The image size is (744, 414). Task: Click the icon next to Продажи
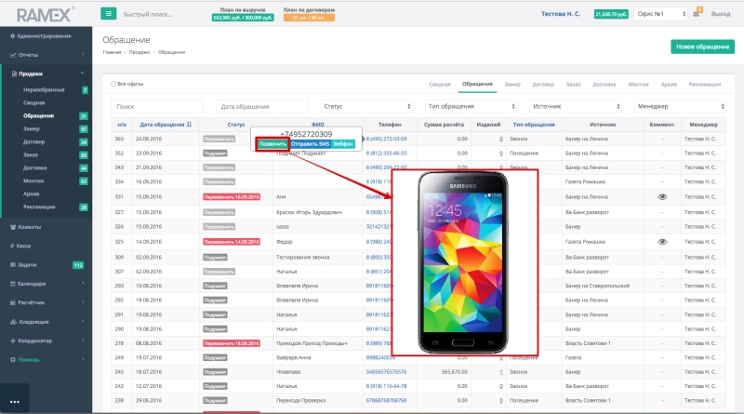tap(14, 73)
